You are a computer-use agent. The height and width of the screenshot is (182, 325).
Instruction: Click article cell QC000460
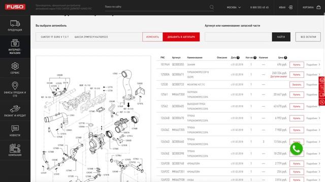[178, 142]
